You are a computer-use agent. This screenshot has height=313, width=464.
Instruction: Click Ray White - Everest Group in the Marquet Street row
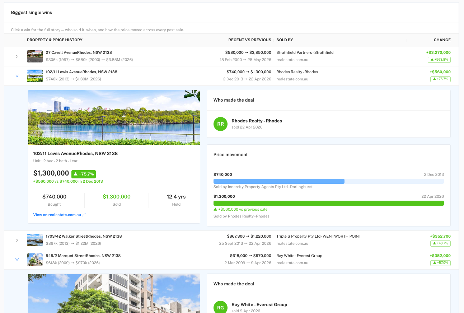[299, 256]
